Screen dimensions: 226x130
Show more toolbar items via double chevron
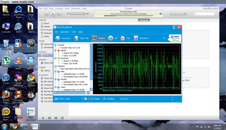pyautogui.click(x=164, y=38)
